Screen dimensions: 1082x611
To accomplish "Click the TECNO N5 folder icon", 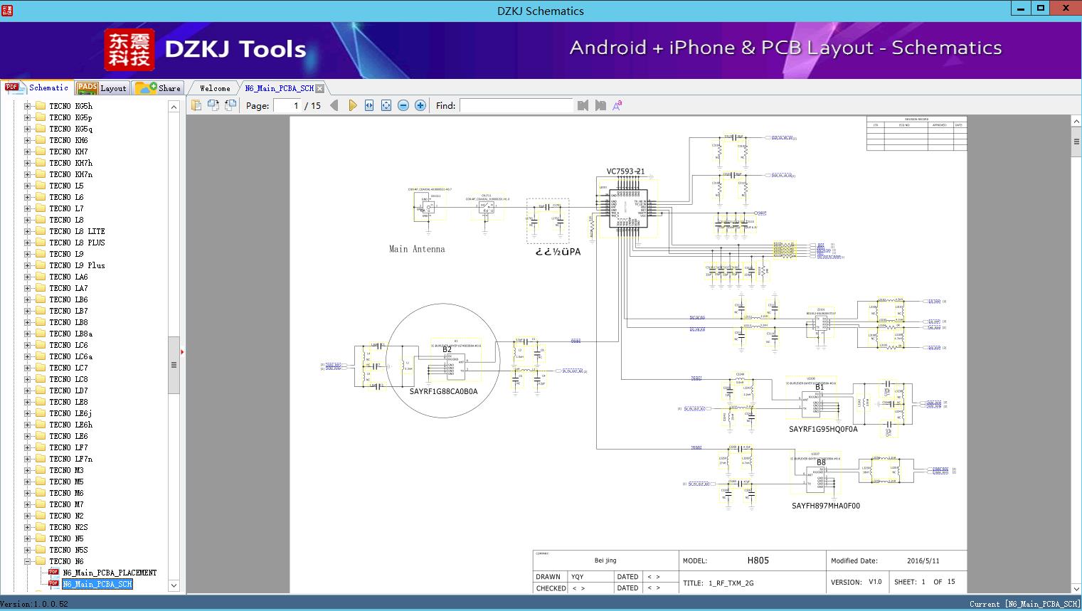I will pos(41,538).
